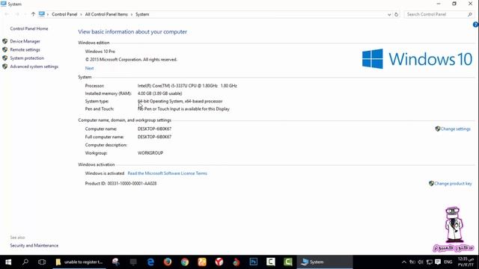The image size is (479, 269).
Task: Select All Control Panel Items breadcrumb
Action: [x=106, y=14]
